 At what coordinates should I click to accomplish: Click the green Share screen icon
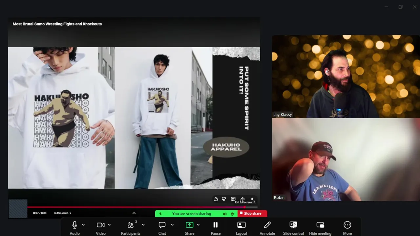[x=190, y=225]
